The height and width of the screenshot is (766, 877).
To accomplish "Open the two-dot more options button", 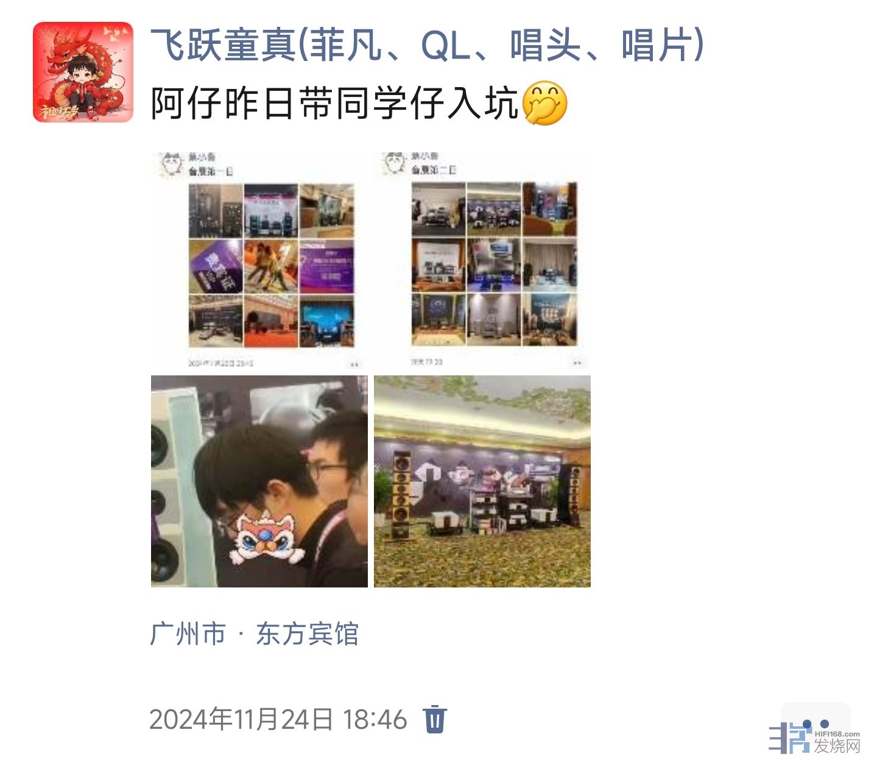I will click(815, 725).
